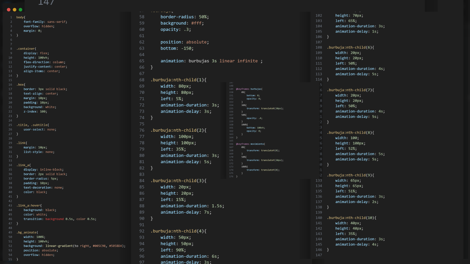
Task: Click the linear-gradient background line
Action: (x=75, y=246)
